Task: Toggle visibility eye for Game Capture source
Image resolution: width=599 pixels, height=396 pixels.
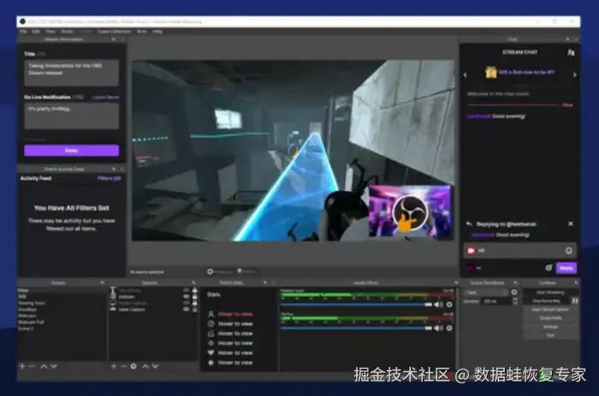Action: pos(187,310)
